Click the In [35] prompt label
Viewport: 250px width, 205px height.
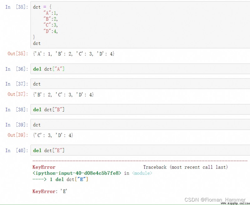coord(17,7)
